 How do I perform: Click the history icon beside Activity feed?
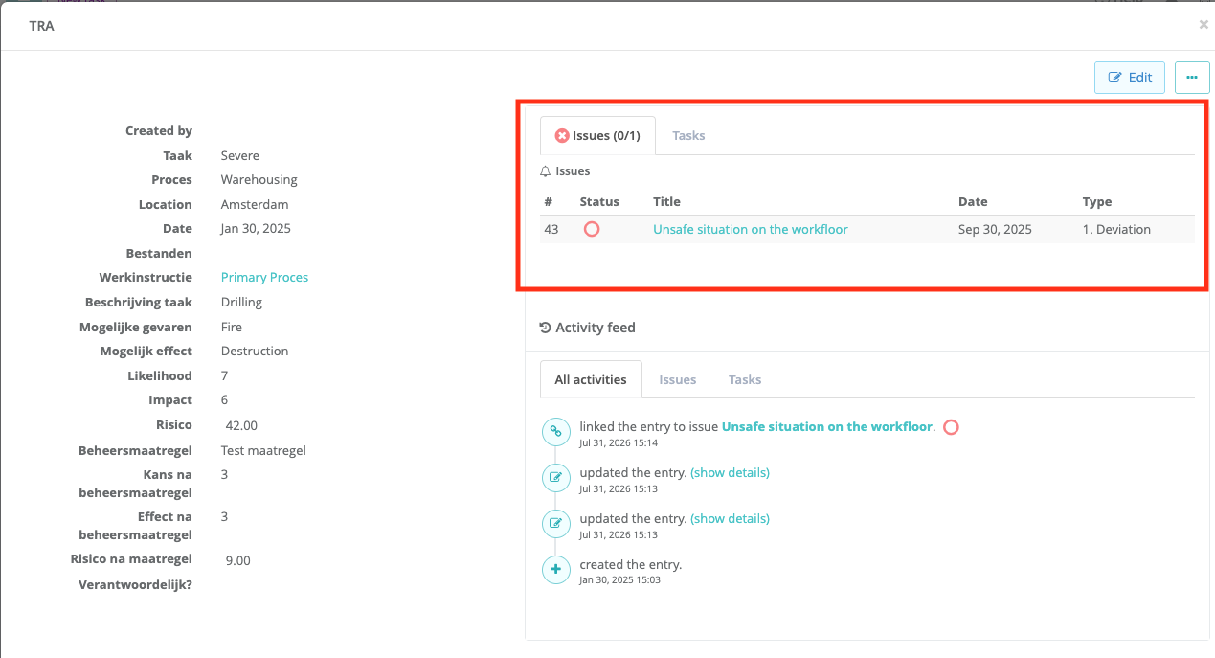point(546,328)
